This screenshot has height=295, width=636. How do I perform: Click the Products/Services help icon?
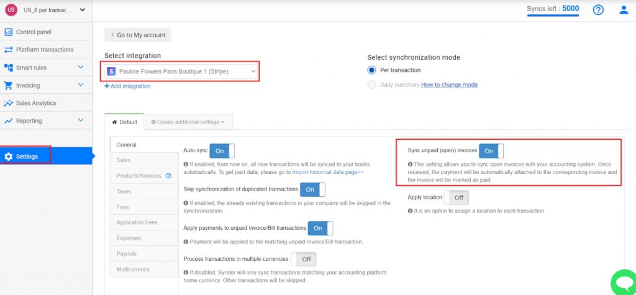[168, 176]
